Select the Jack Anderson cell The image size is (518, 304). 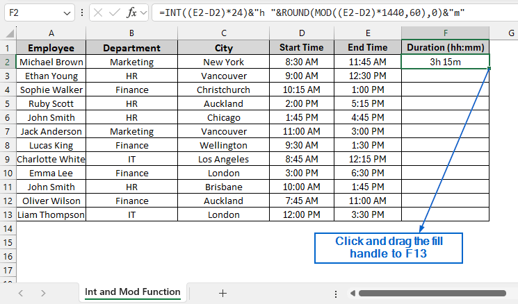click(x=51, y=132)
